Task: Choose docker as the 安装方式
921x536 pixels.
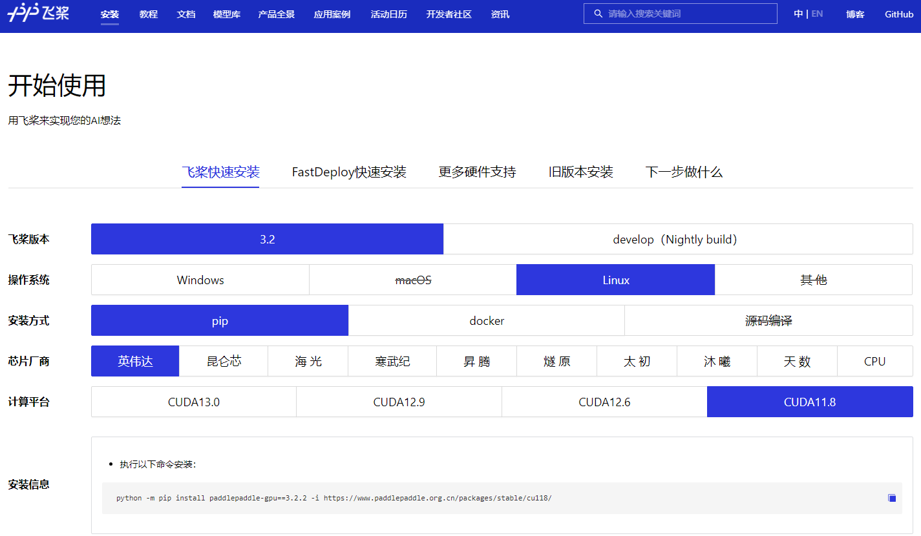Action: 486,320
